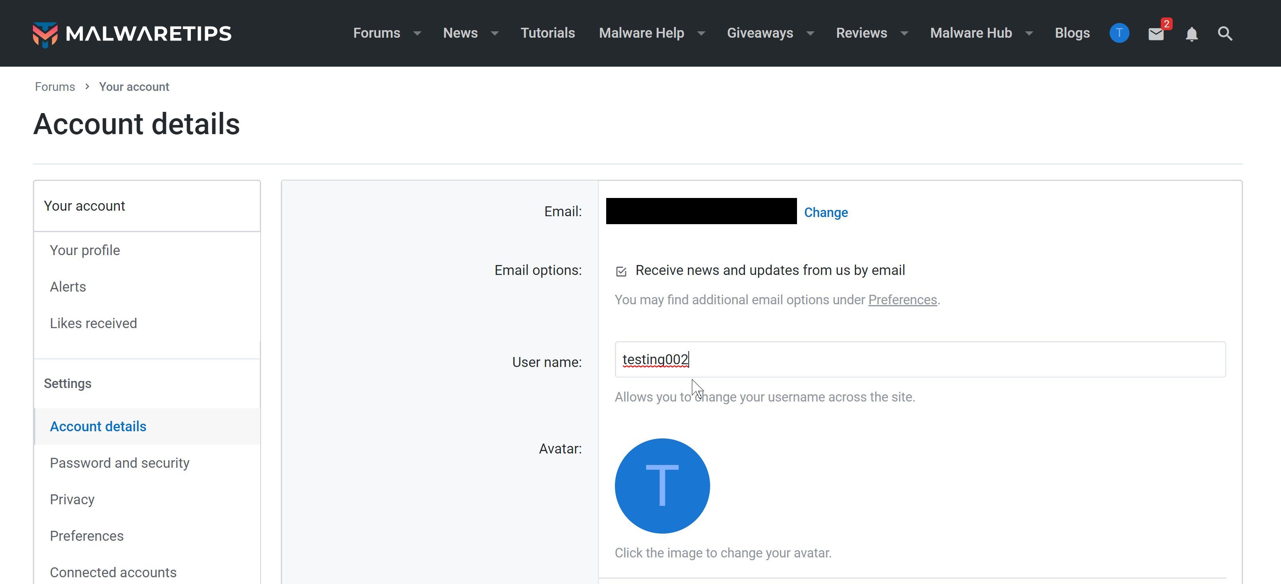Open the Preferences link in email options
This screenshot has width=1281, height=584.
coord(902,300)
